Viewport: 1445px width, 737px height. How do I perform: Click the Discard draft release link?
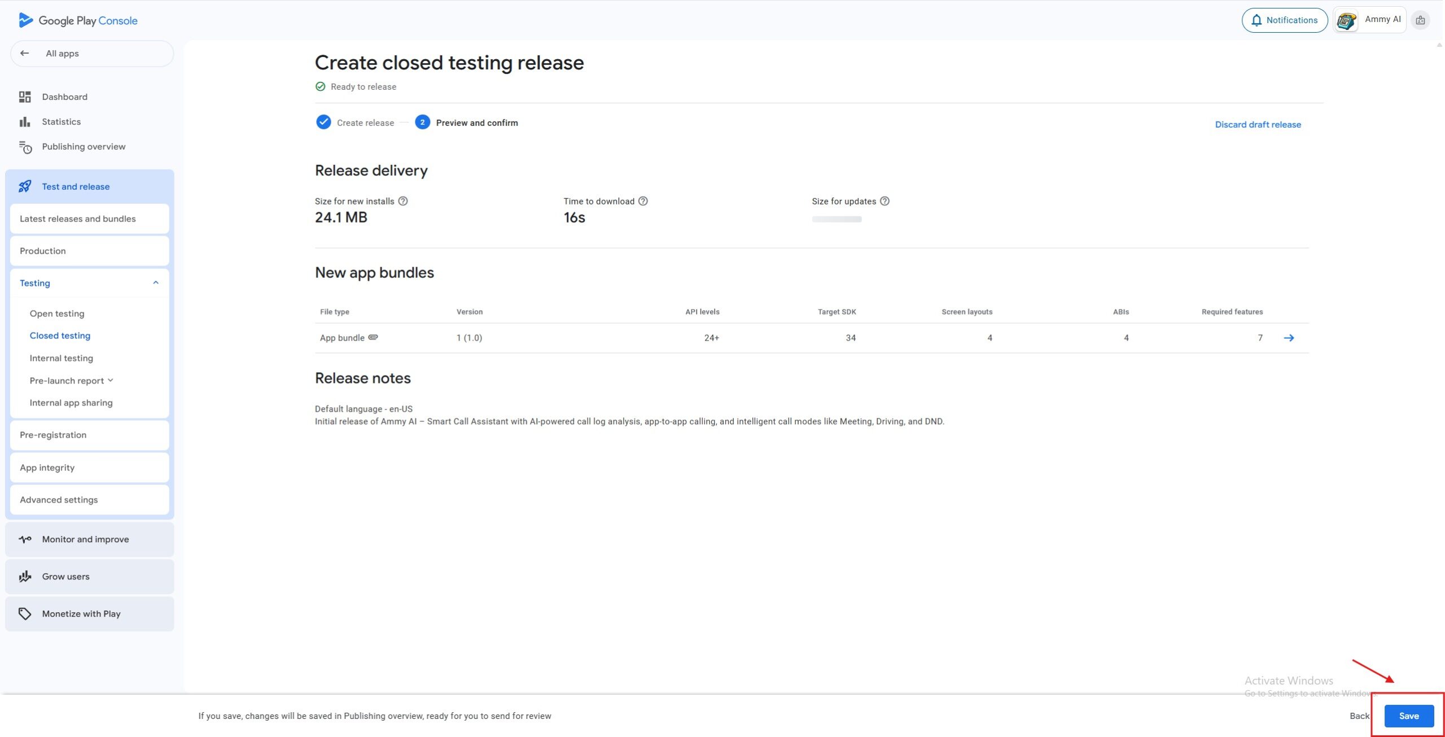tap(1258, 124)
